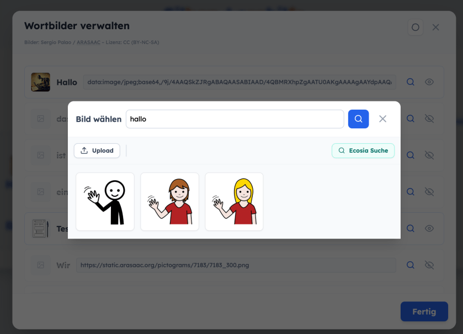Click the search icon in the Wir row
This screenshot has height=334, width=463.
click(x=411, y=265)
